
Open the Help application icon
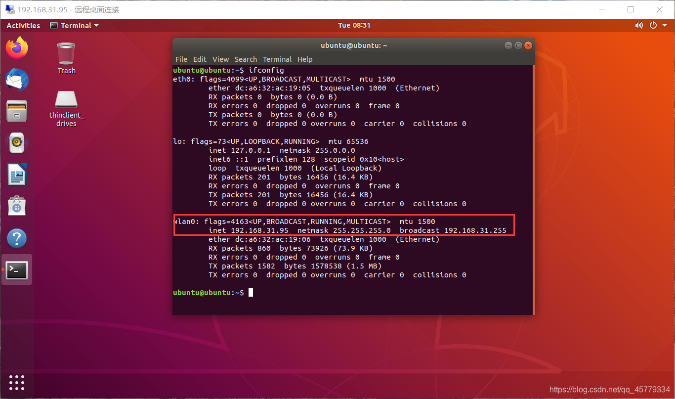coord(16,238)
